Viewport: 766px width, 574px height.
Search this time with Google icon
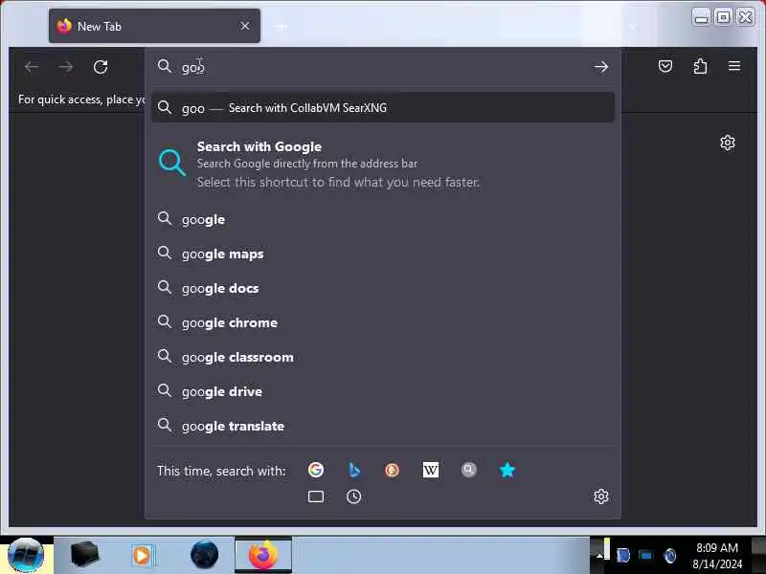coord(316,470)
